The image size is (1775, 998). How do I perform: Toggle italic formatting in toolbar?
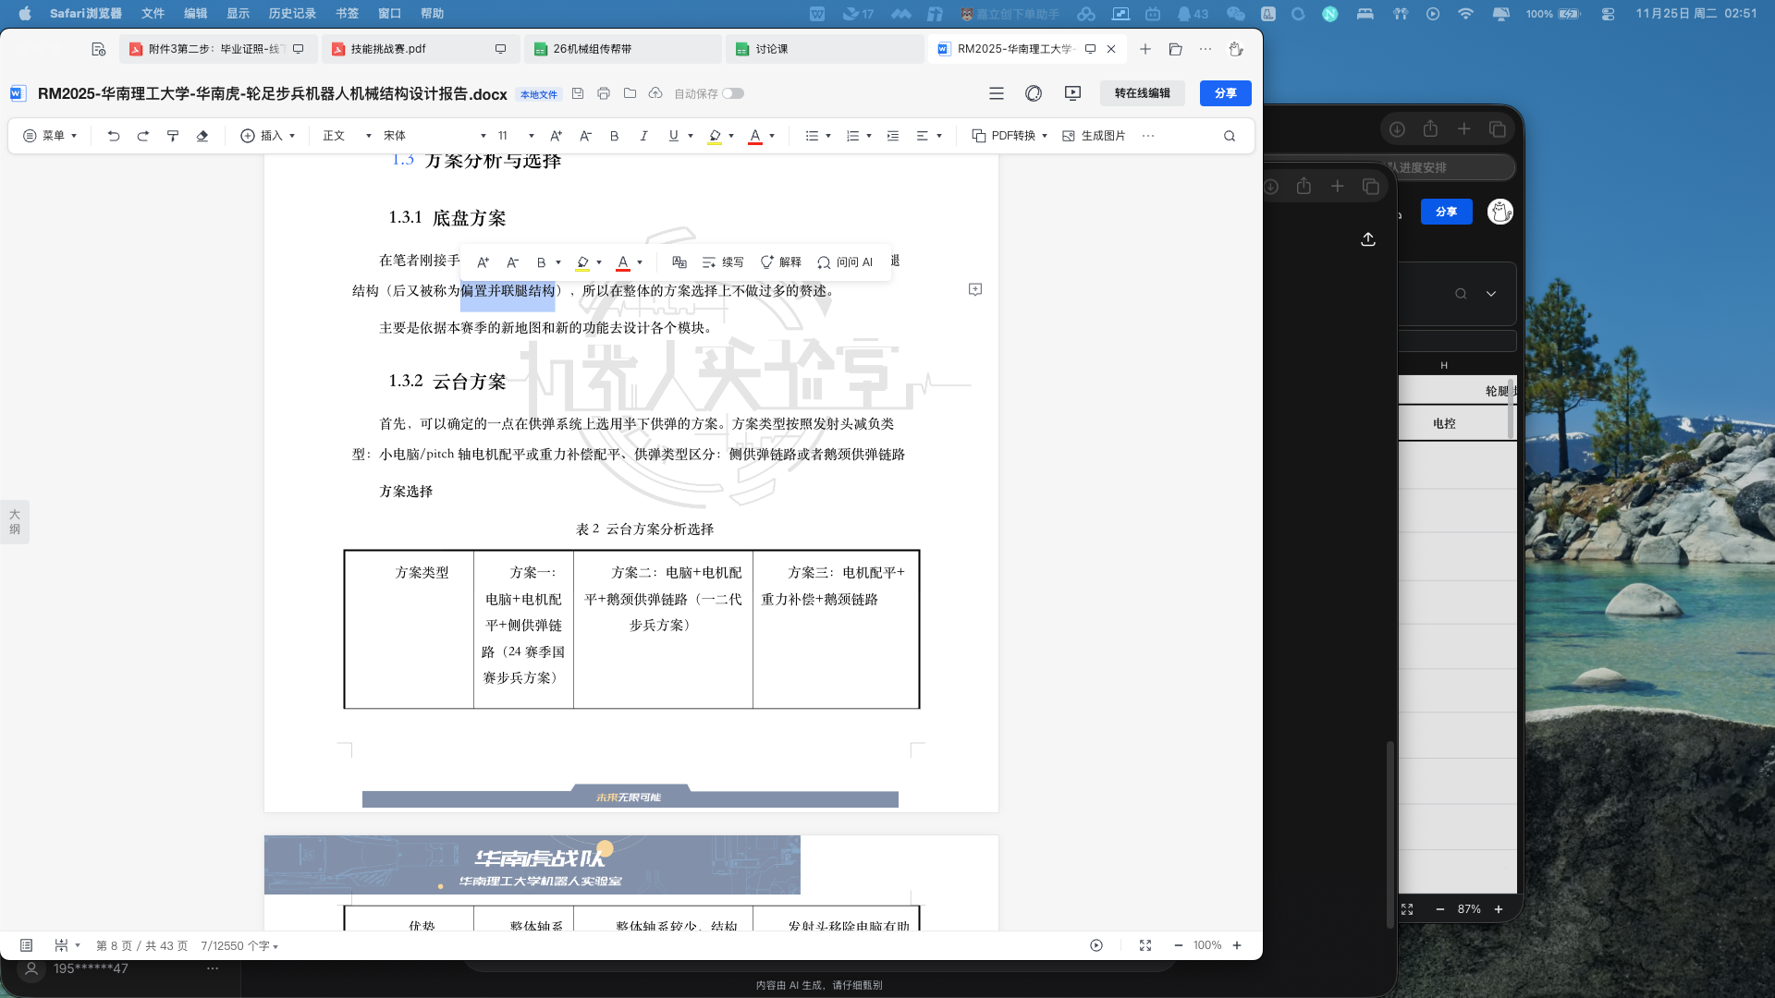643,136
